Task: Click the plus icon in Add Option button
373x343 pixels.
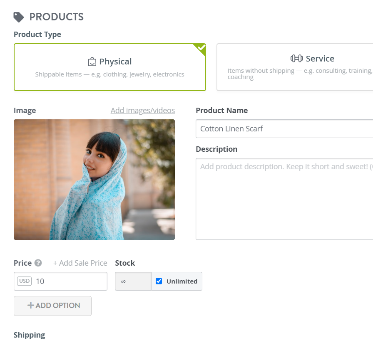Action: tap(31, 306)
